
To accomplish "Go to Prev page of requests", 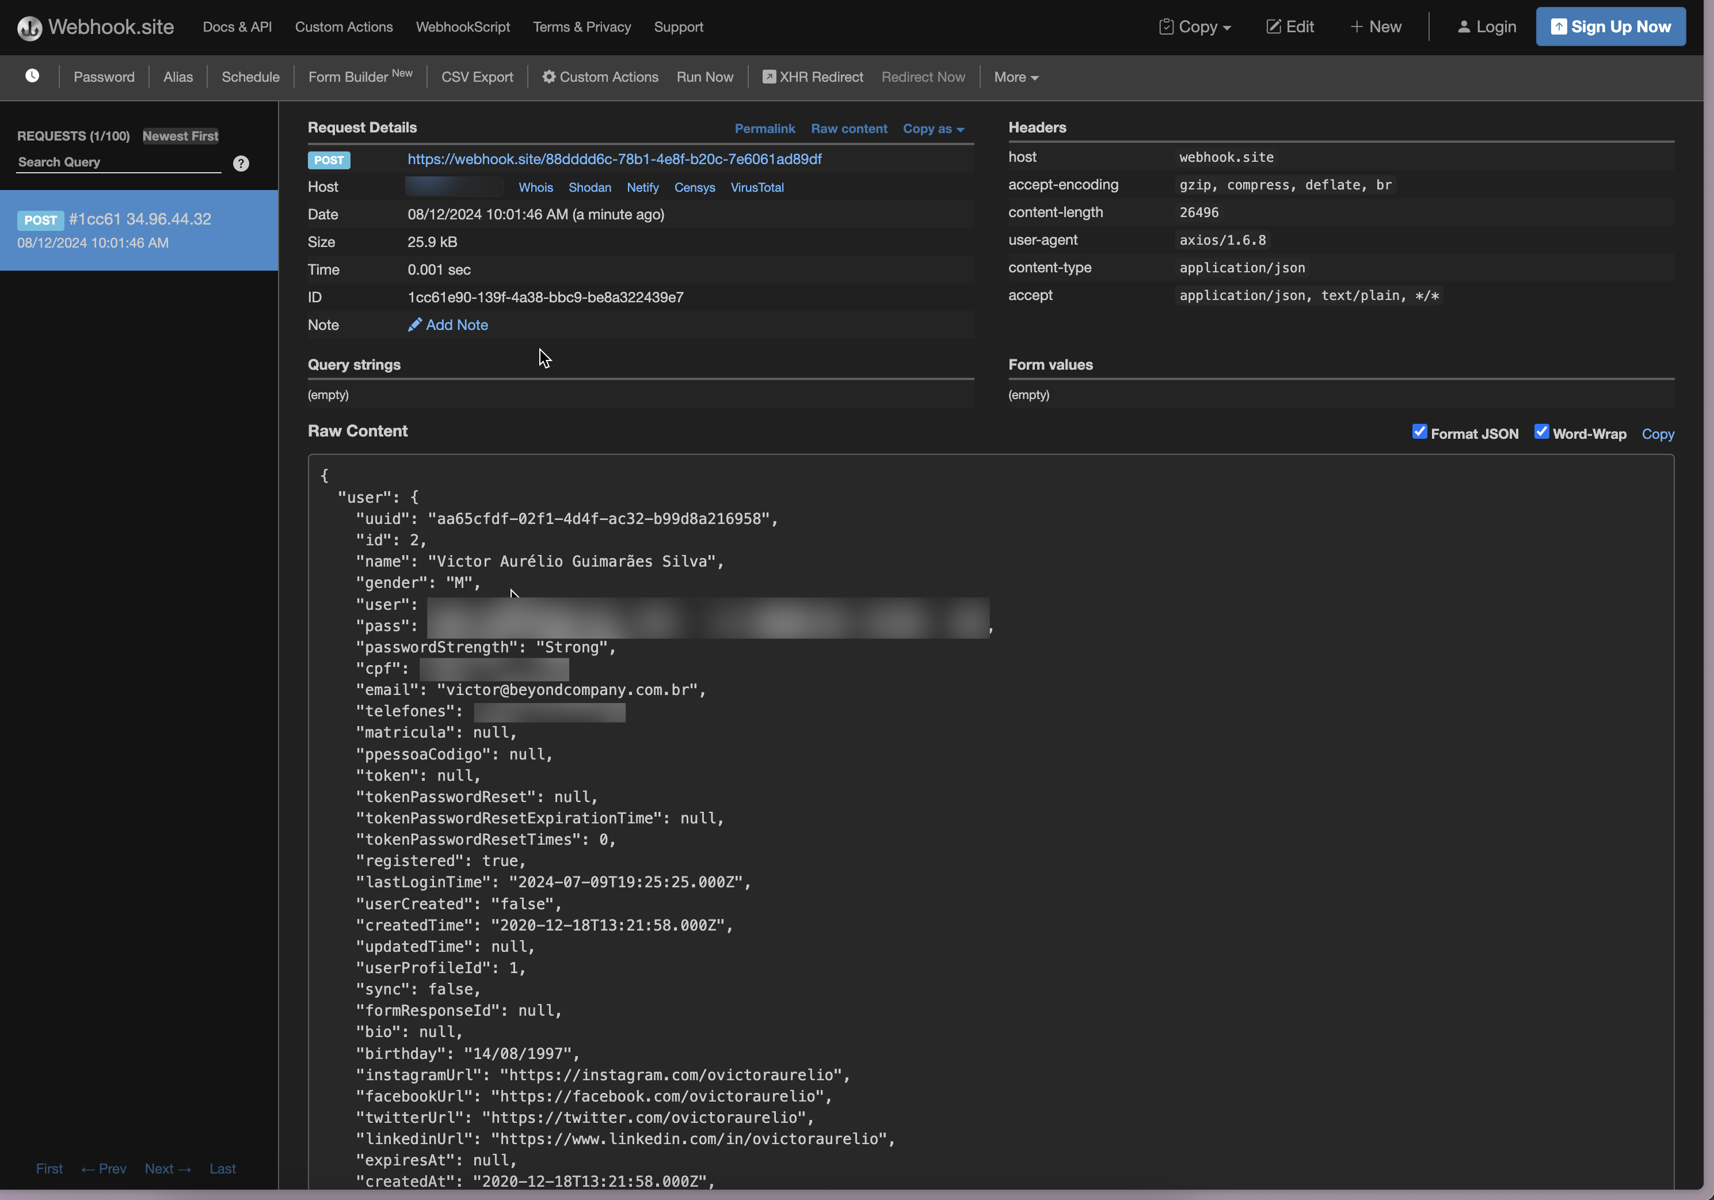I will click(103, 1169).
